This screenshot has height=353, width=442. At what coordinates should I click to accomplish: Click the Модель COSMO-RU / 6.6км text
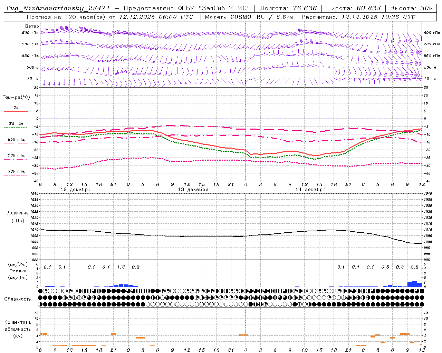point(249,17)
